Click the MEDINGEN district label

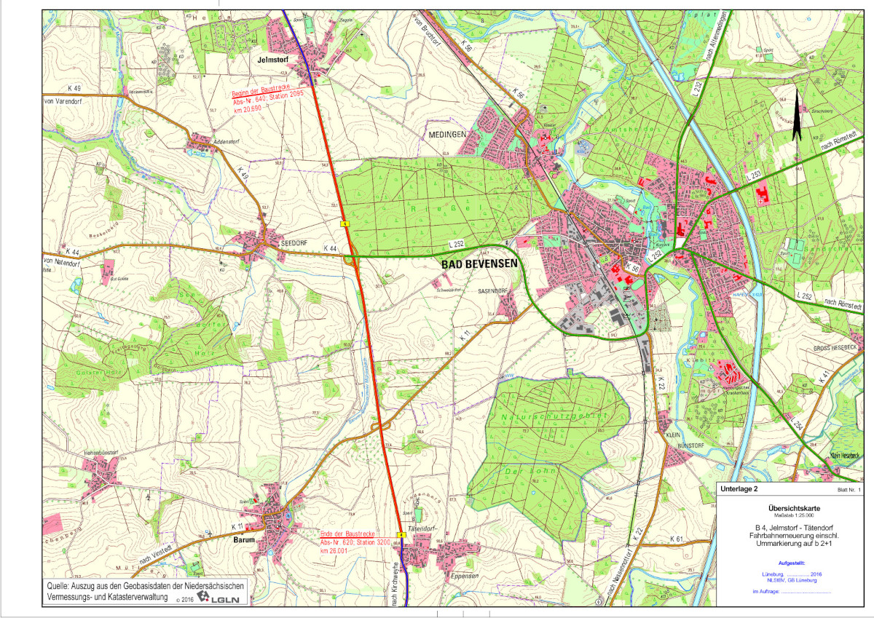pyautogui.click(x=446, y=134)
